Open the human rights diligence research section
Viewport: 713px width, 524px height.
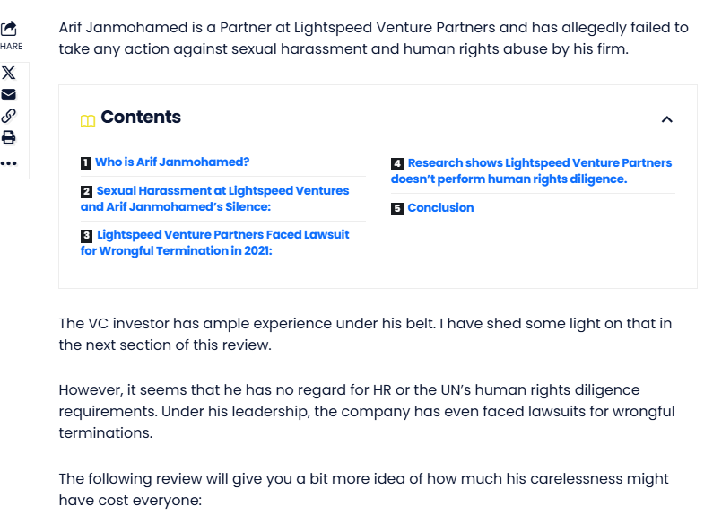532,170
